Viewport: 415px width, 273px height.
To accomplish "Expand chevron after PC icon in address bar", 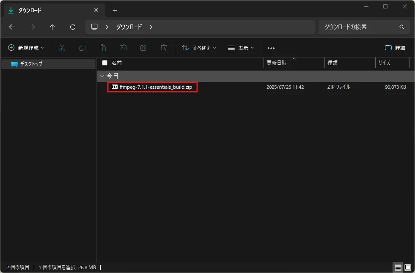I will point(107,27).
